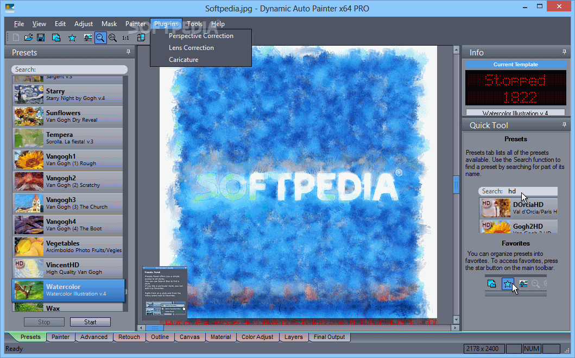Viewport: 575px width, 358px height.
Task: Select the Vangogh3 church thumbnail
Action: 29,203
